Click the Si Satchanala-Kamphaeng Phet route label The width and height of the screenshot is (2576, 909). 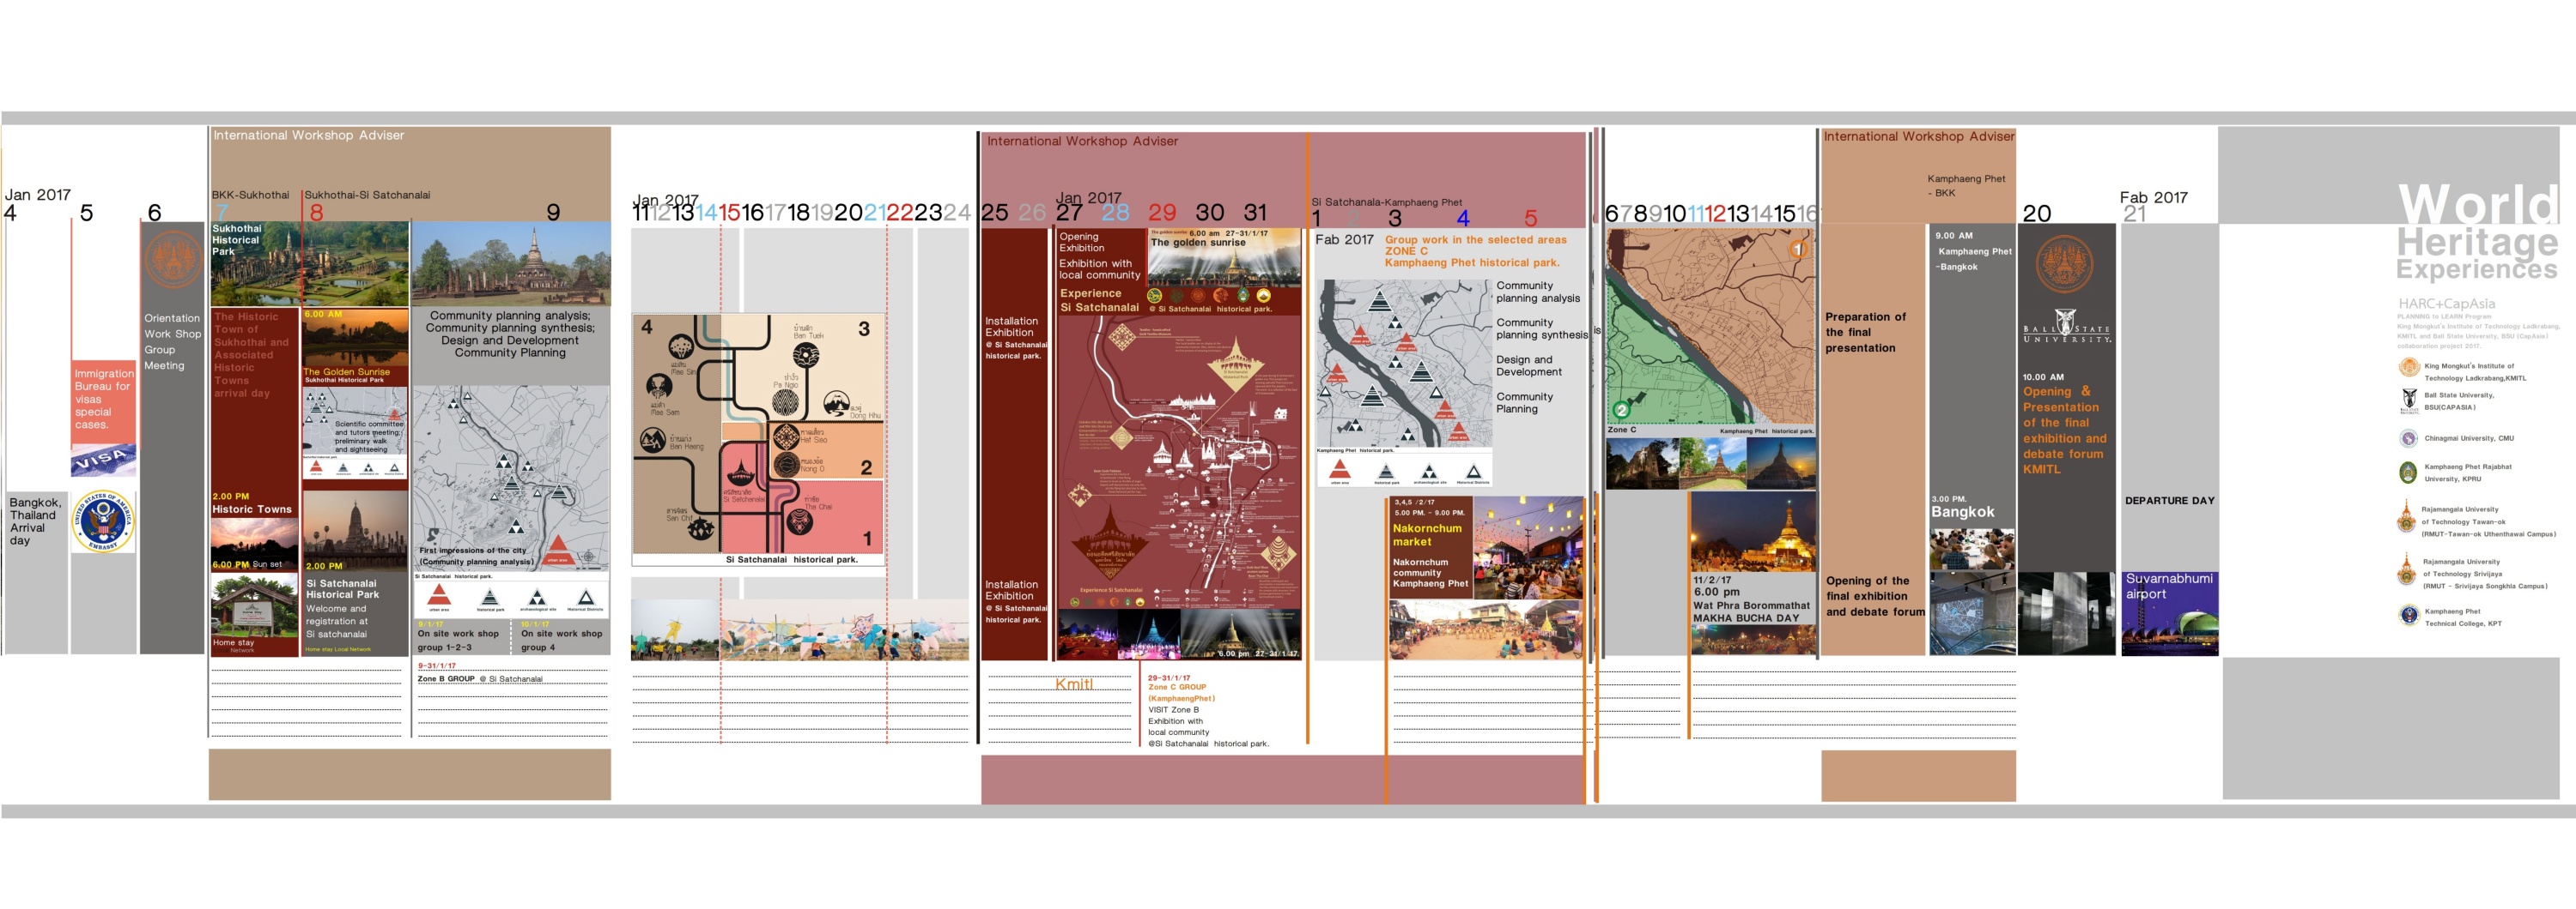(x=1386, y=202)
